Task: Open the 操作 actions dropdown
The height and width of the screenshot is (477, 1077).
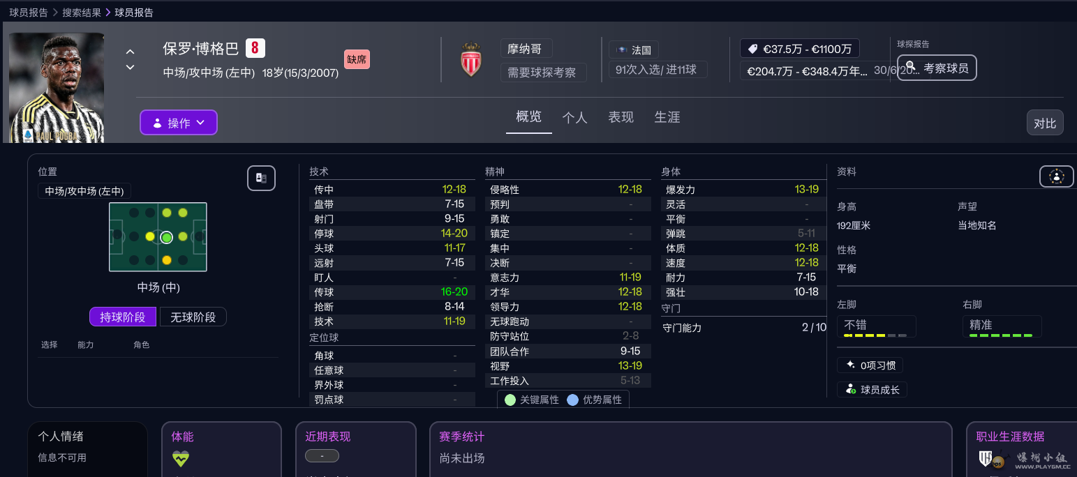Action: 179,123
